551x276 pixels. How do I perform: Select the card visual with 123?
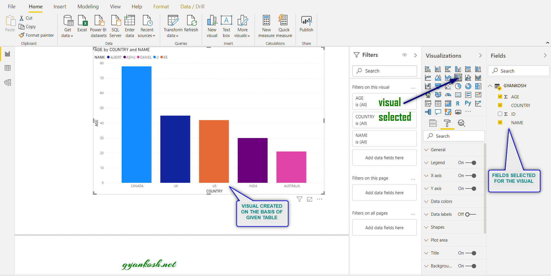pos(458,95)
